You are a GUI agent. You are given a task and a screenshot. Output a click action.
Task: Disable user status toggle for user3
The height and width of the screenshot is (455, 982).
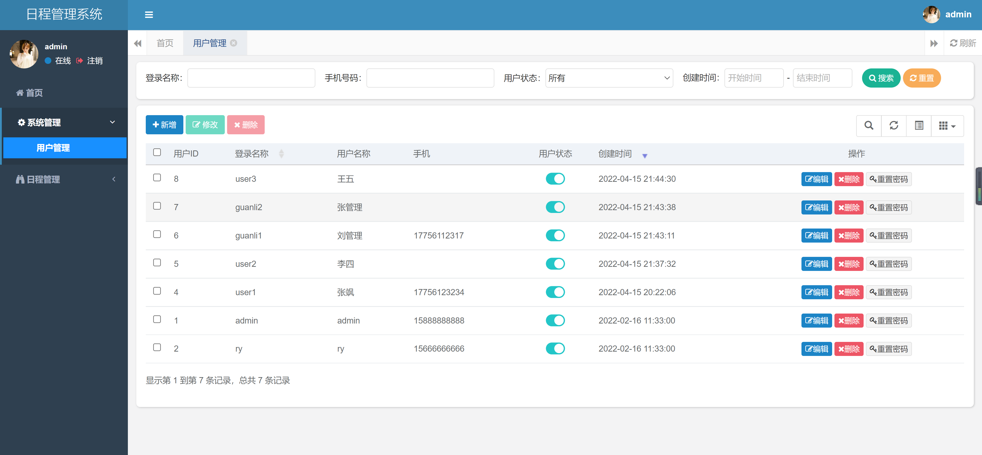pos(555,178)
